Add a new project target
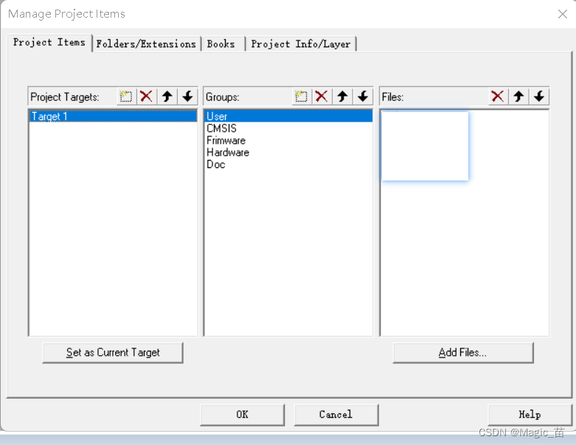The width and height of the screenshot is (576, 445). click(126, 97)
